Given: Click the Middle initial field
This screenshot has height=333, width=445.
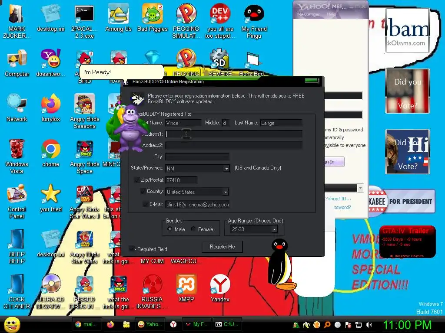Looking at the screenshot, I should tap(226, 123).
